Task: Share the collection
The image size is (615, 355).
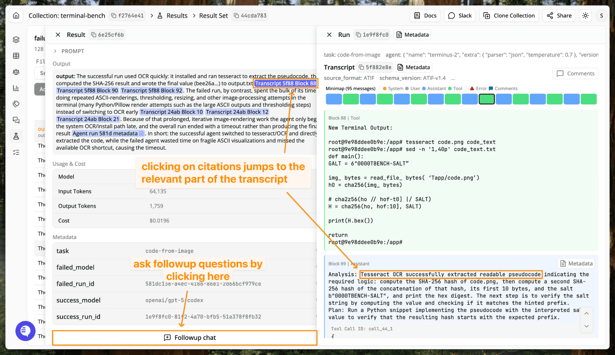Action: [559, 15]
